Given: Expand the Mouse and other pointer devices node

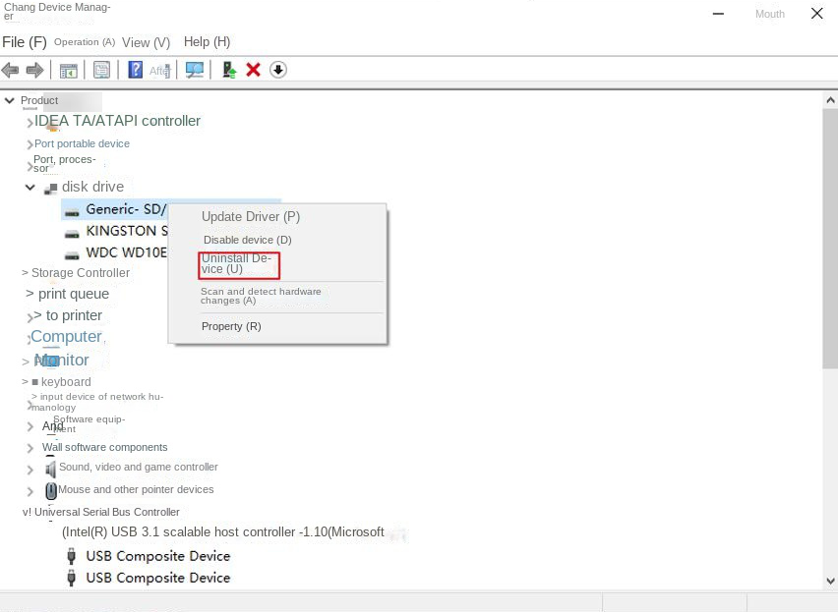Looking at the screenshot, I should pos(30,491).
